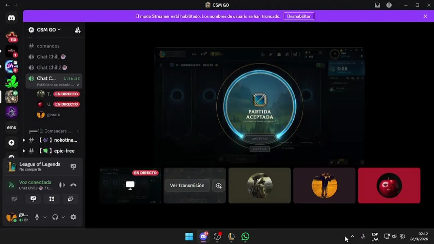Select user T. streaming live

(x=58, y=94)
